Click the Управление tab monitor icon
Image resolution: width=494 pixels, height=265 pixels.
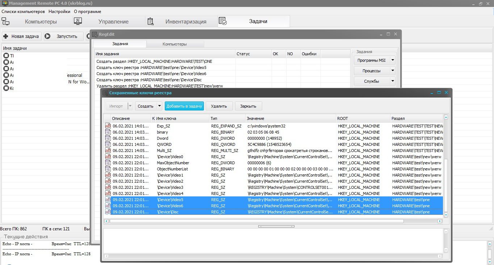pyautogui.click(x=78, y=21)
